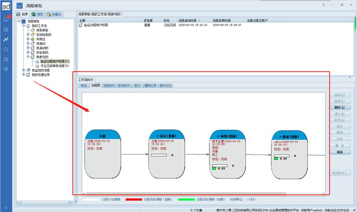Select the 验证过程用户权限 row in list
This screenshot has height=212, width=357.
(95, 25)
